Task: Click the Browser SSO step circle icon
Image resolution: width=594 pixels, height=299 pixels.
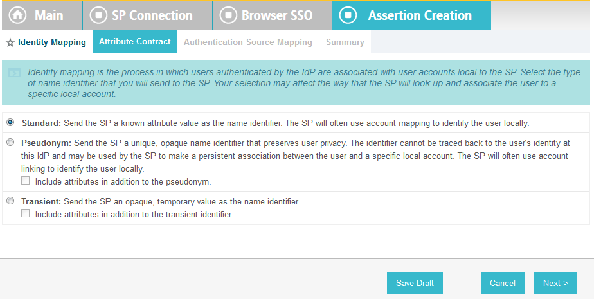Action: (228, 15)
